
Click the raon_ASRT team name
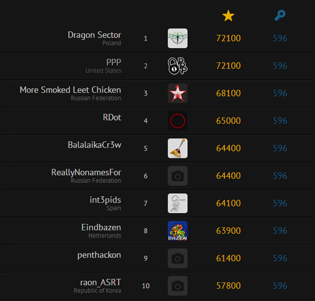100,282
